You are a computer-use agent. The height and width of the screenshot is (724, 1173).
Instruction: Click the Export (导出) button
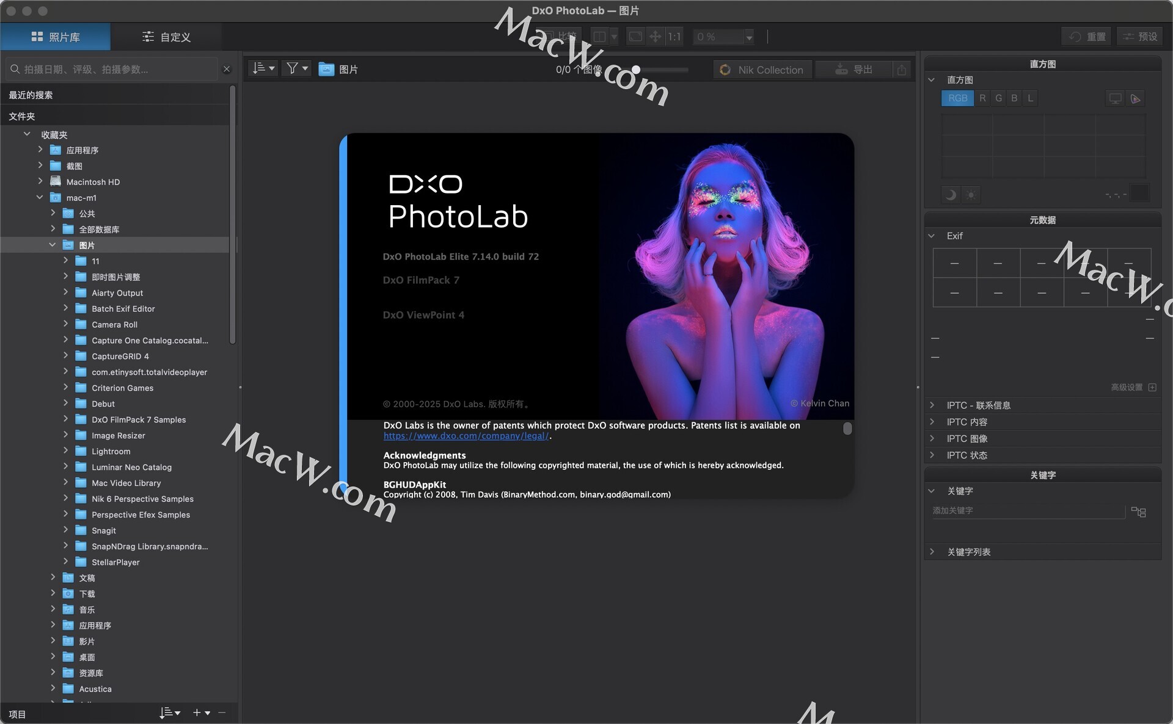pos(854,70)
